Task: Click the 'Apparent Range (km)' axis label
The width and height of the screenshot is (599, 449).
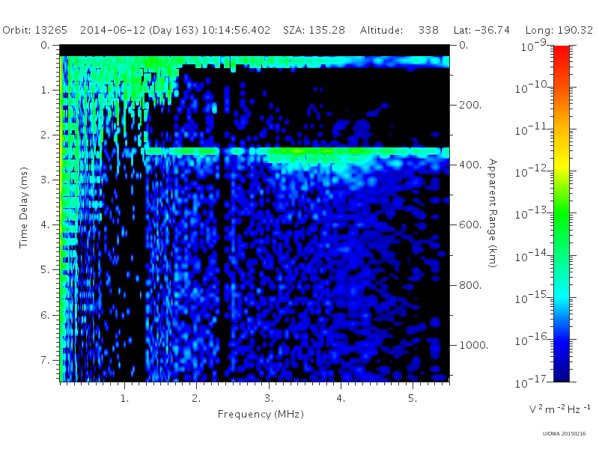Action: 493,213
